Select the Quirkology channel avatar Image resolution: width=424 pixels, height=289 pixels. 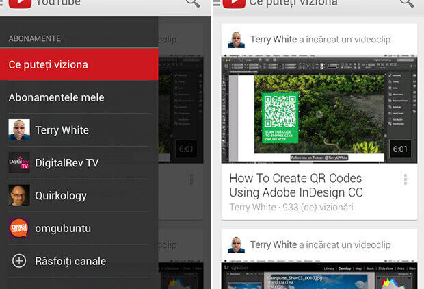19,196
